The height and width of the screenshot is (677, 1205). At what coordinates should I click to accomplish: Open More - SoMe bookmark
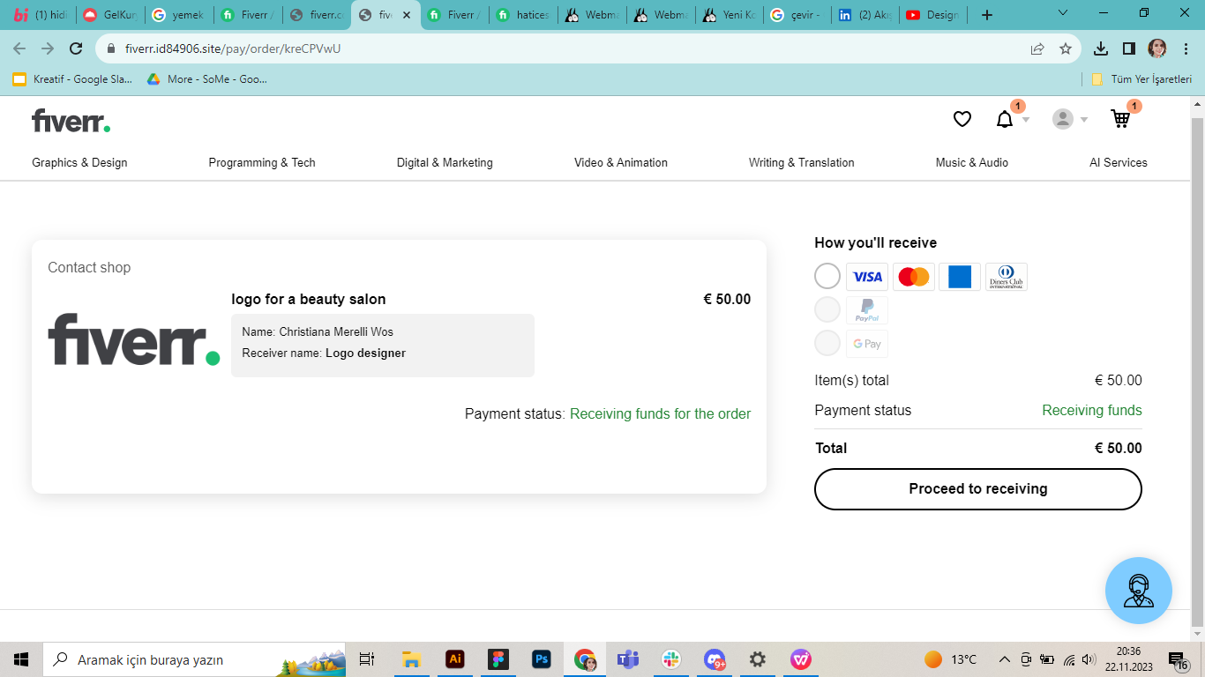coord(207,79)
